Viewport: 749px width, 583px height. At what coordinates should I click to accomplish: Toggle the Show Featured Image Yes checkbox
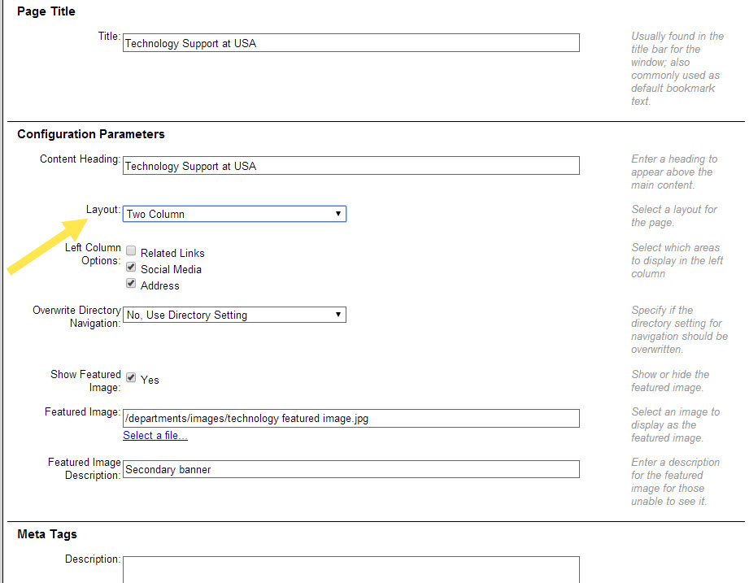[131, 377]
